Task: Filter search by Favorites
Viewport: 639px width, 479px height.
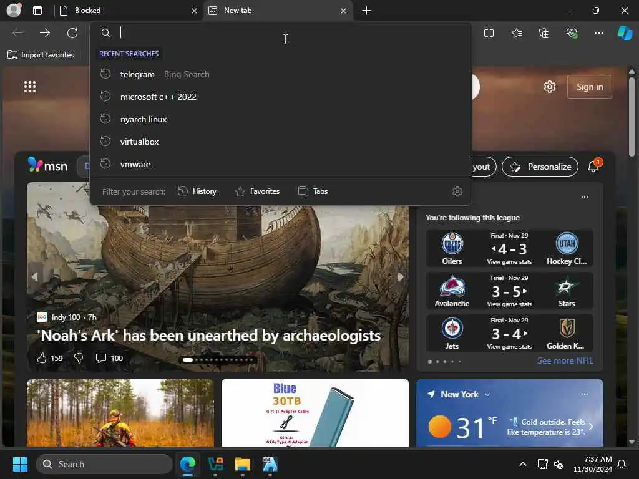Action: [258, 191]
